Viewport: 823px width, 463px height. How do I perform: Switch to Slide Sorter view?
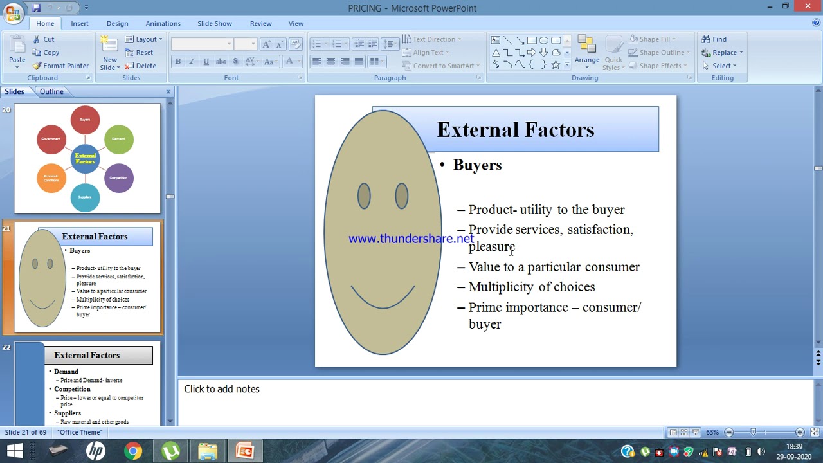click(684, 432)
